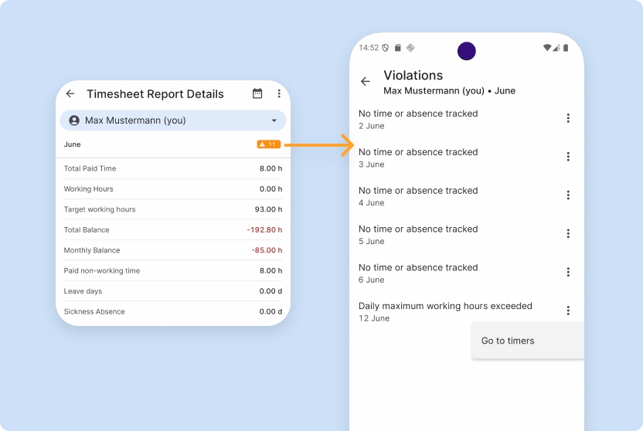The height and width of the screenshot is (431, 643).
Task: Open options for 2 June violation
Action: [568, 118]
